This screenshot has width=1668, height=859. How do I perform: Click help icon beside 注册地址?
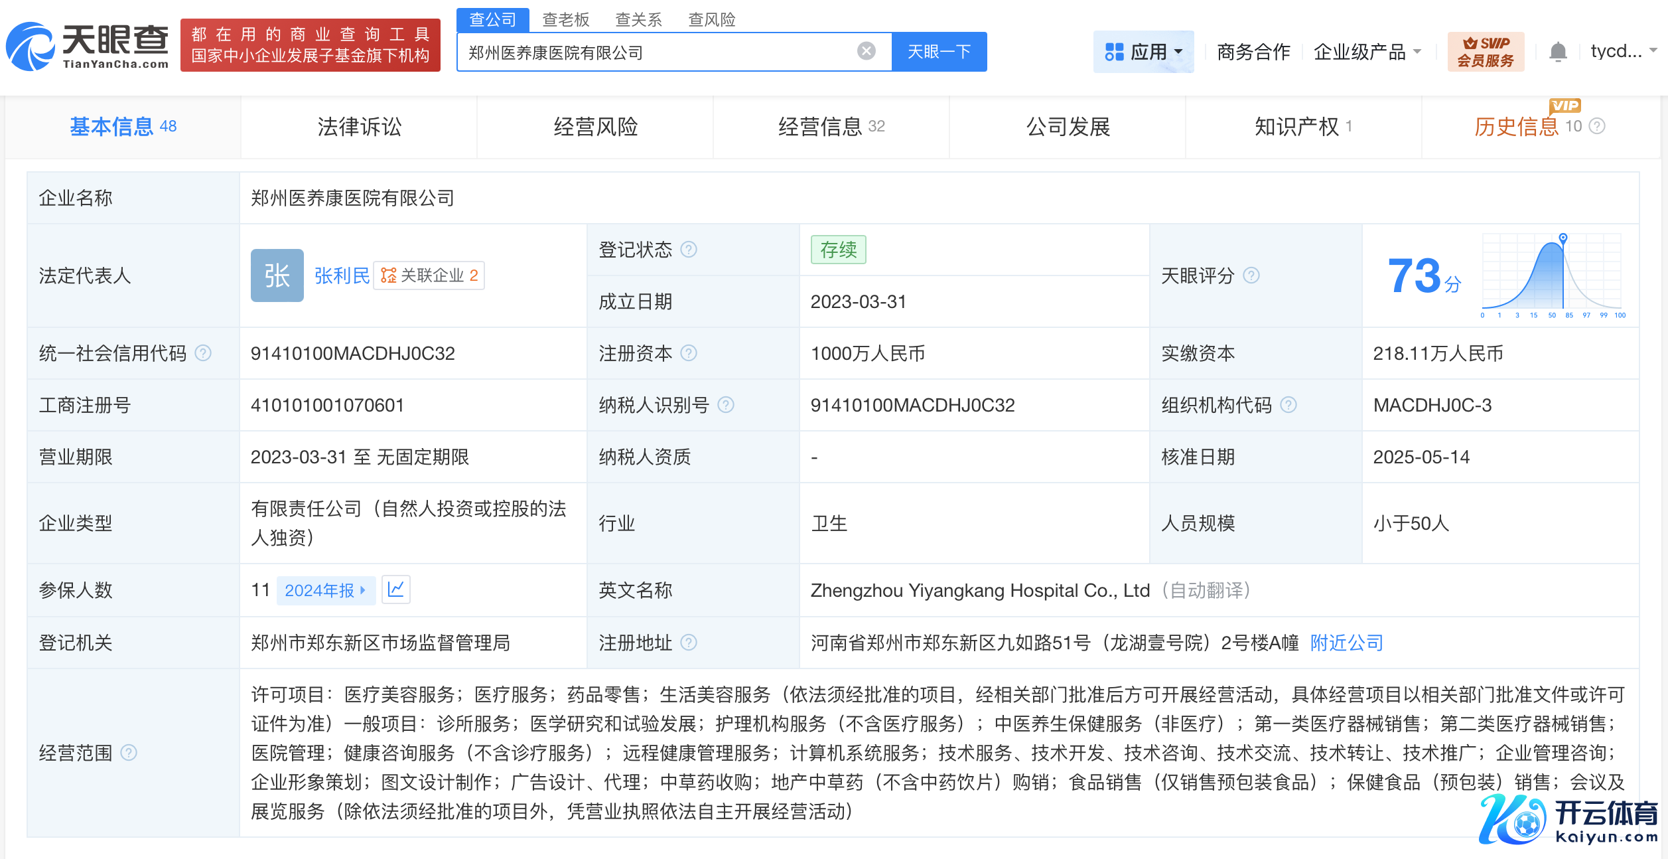point(689,643)
